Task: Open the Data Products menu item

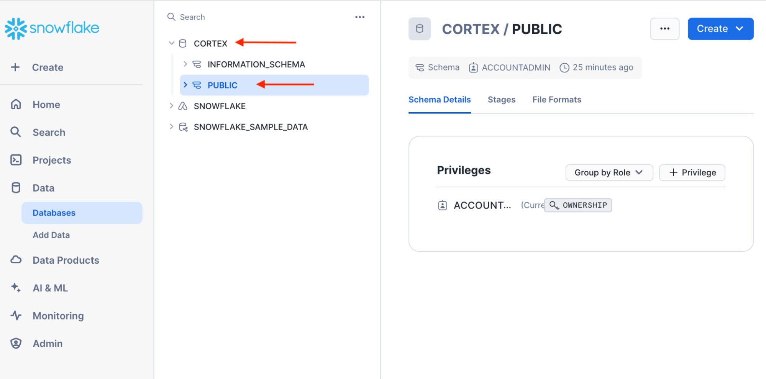Action: [66, 260]
